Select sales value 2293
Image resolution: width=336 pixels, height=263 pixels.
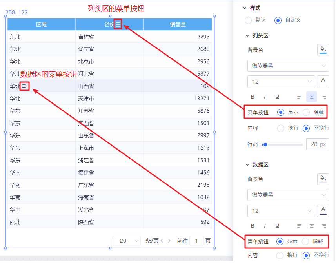[x=203, y=37]
